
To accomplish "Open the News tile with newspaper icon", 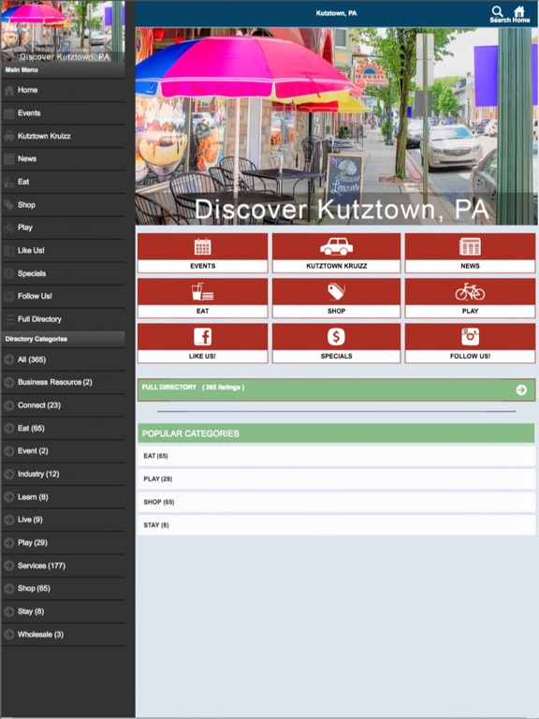I will (471, 253).
